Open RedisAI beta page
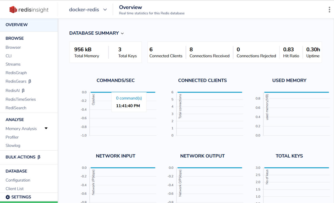 (x=15, y=91)
